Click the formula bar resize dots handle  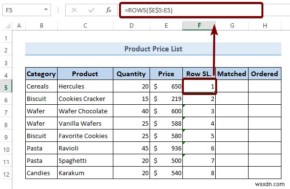point(58,10)
